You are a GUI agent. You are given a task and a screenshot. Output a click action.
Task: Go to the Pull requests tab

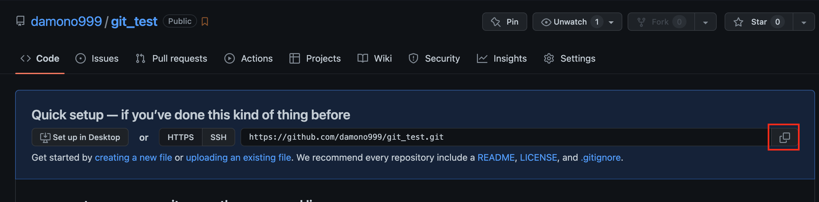pyautogui.click(x=172, y=58)
